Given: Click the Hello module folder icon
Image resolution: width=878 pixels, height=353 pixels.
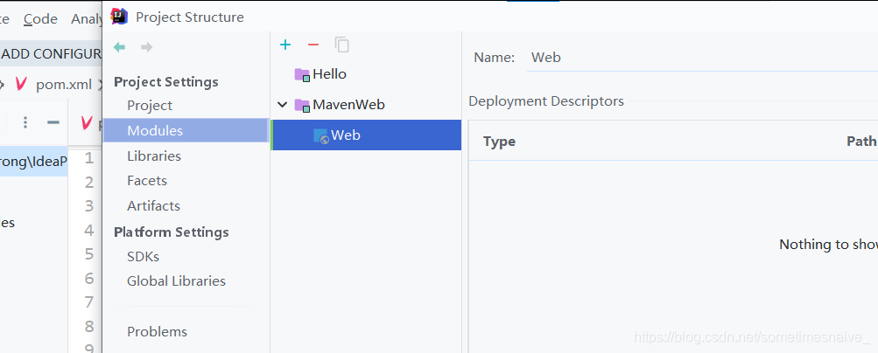Looking at the screenshot, I should (x=302, y=74).
